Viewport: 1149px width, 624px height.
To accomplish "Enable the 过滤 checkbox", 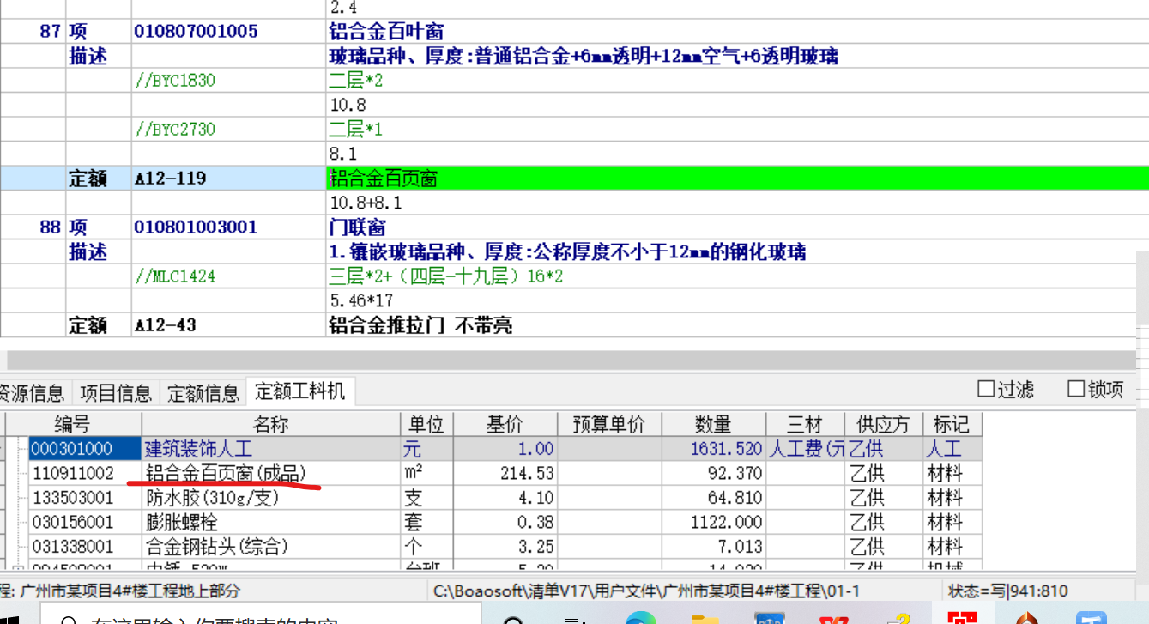I will (1007, 389).
